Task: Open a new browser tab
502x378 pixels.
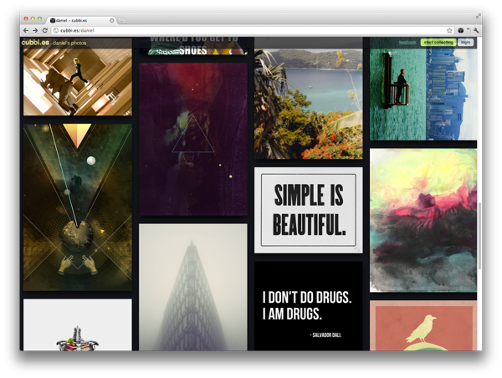Action: [x=122, y=19]
